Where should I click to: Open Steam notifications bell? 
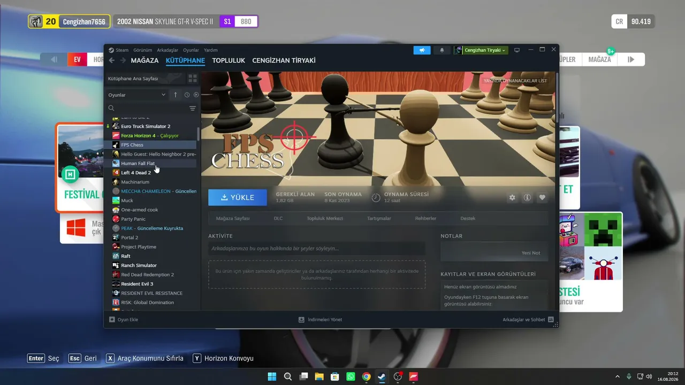(442, 50)
